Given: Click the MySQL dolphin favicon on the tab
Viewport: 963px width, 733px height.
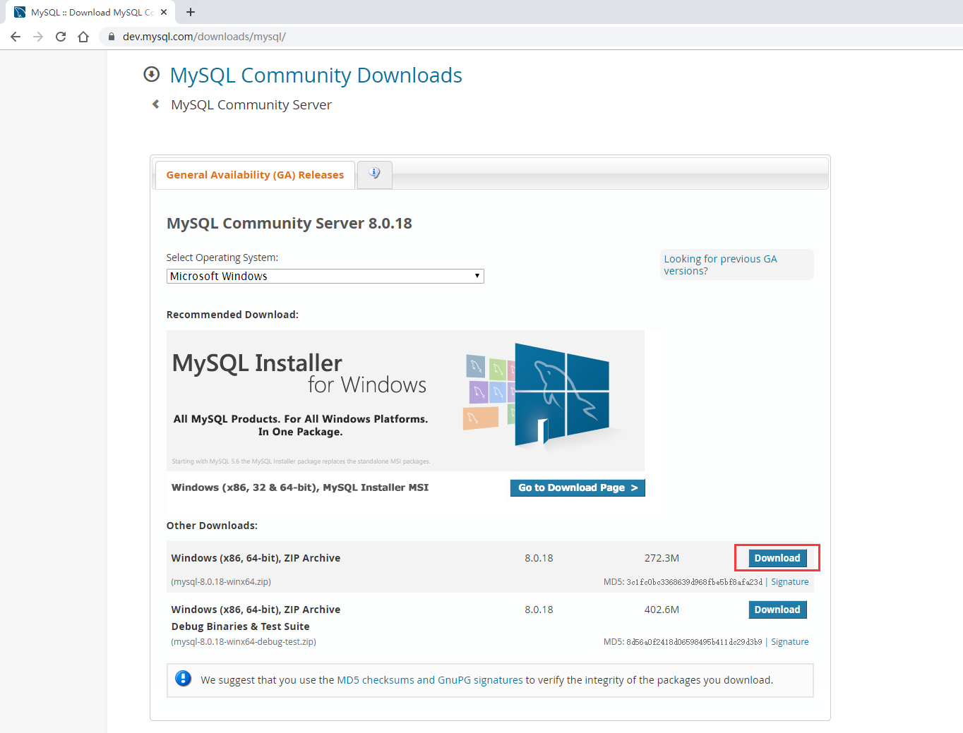Looking at the screenshot, I should click(x=20, y=12).
